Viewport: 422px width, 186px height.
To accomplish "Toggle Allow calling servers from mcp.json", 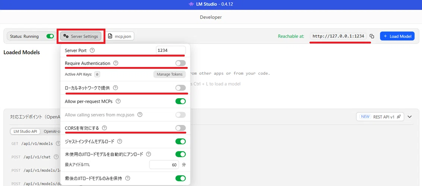I will (x=181, y=115).
